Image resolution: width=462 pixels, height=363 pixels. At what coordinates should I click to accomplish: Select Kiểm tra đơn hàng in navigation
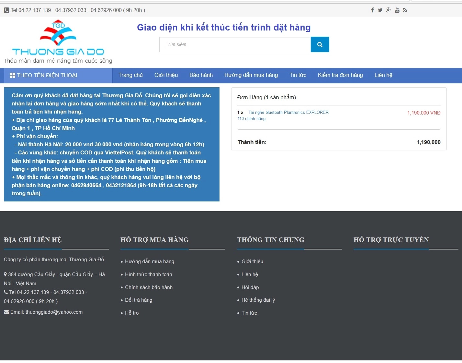(340, 75)
